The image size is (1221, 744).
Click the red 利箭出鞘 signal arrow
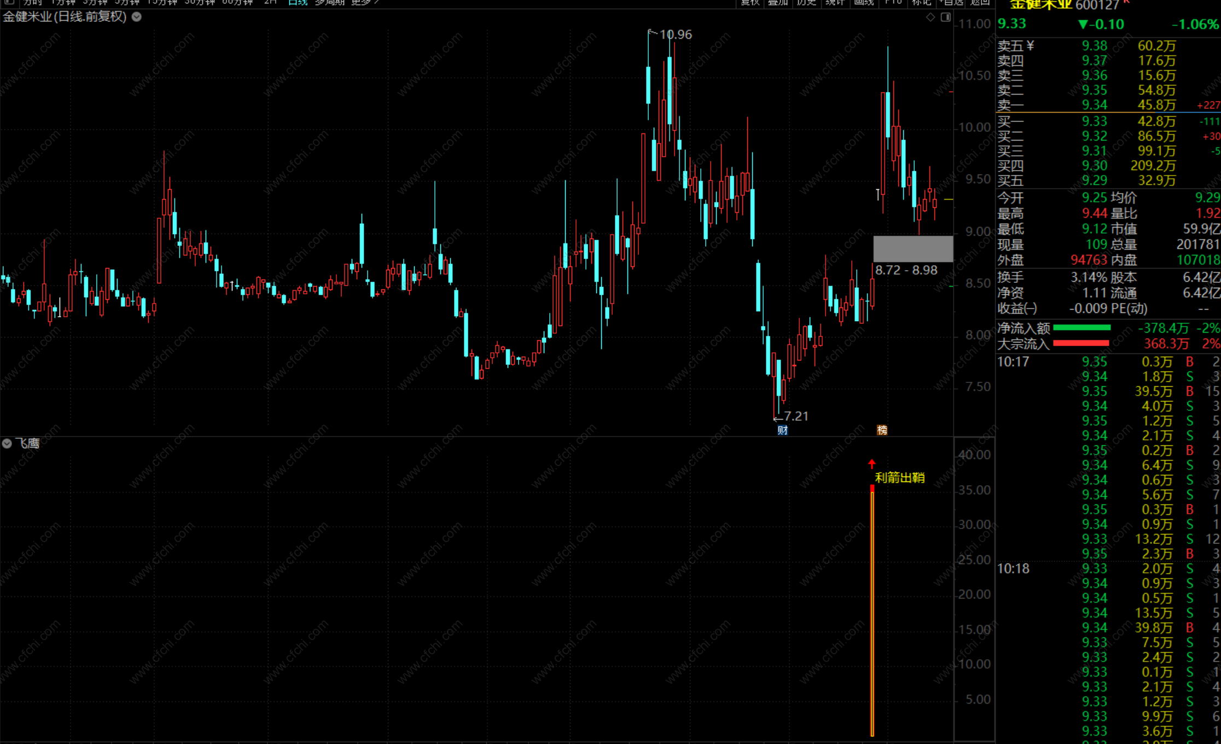(871, 464)
